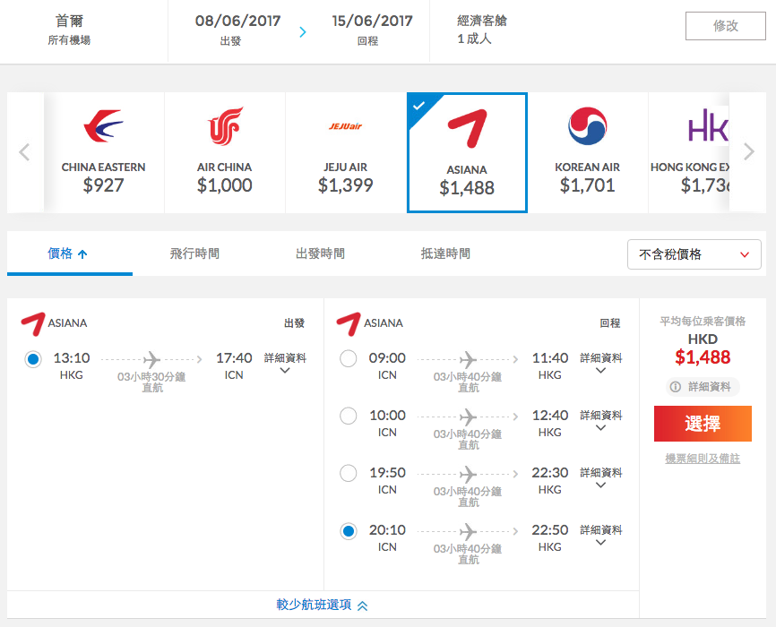This screenshot has height=627, width=776.
Task: Click the 首爾 所有機場 destination field
Action: (69, 30)
